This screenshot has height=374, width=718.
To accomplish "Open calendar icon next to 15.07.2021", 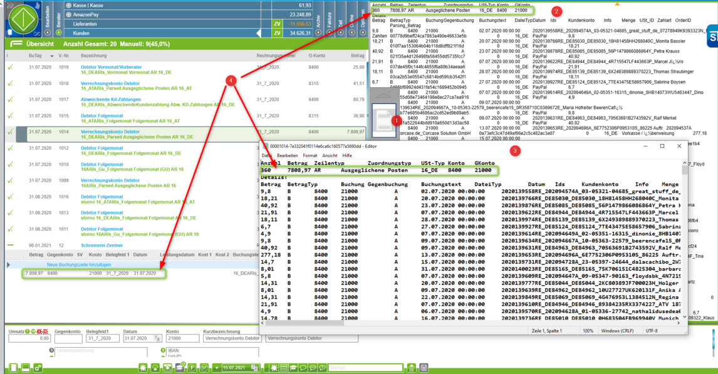I will 254,368.
